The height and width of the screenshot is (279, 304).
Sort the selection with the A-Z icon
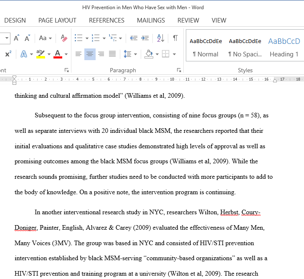[x=160, y=38]
